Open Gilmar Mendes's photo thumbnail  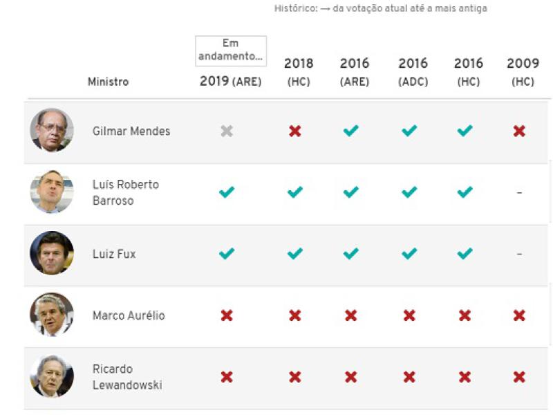click(52, 130)
